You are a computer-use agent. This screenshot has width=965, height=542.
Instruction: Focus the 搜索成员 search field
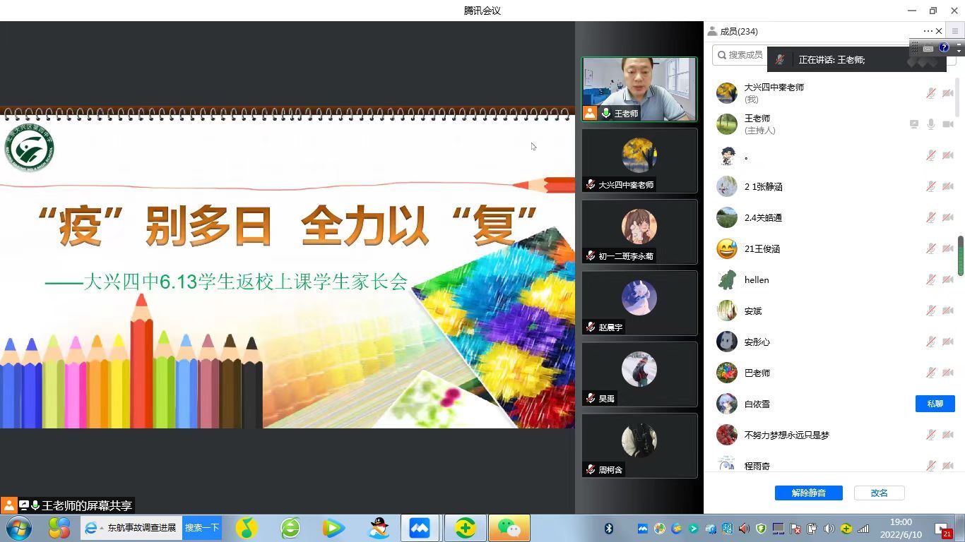click(x=742, y=54)
